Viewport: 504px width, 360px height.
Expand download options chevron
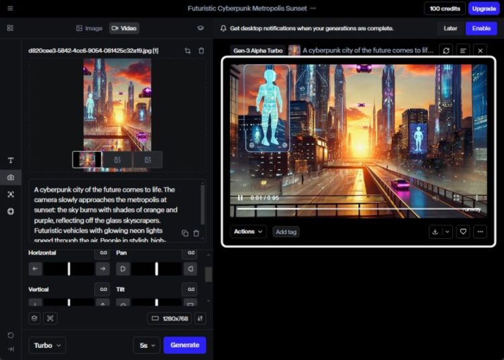tap(448, 231)
